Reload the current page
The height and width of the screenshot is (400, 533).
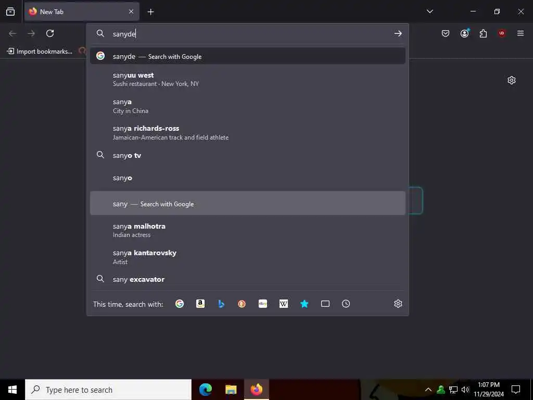point(50,33)
